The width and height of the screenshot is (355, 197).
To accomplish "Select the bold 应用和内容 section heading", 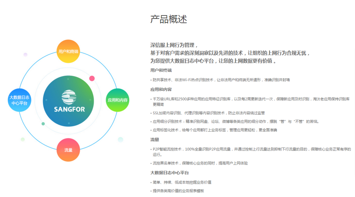I will [161, 89].
